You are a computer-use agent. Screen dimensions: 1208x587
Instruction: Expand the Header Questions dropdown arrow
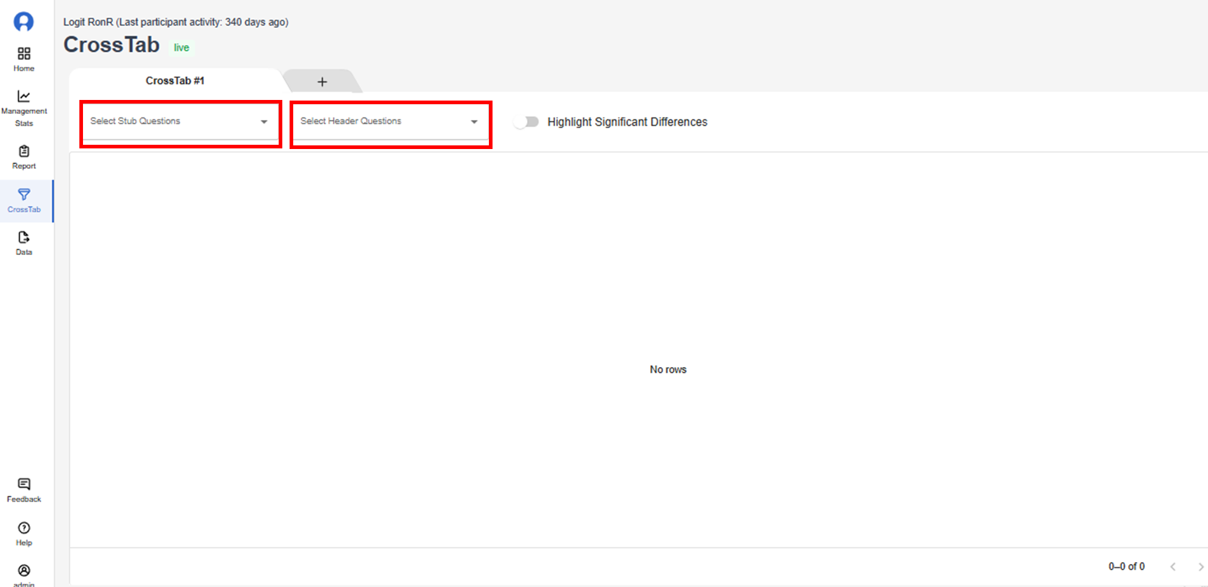(474, 122)
